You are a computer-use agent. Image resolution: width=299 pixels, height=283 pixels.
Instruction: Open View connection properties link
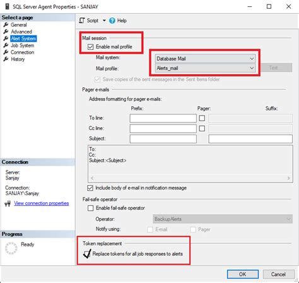(42, 203)
